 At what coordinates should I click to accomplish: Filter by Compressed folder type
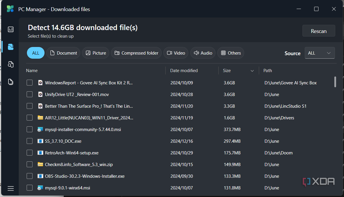tap(136, 53)
